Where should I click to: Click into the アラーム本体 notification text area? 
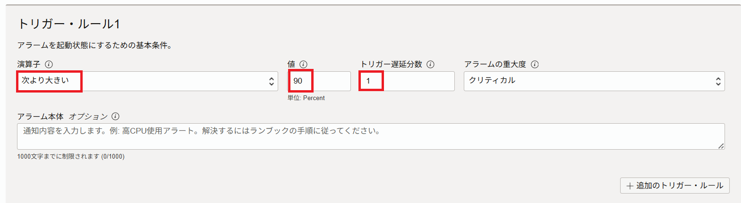(371, 136)
